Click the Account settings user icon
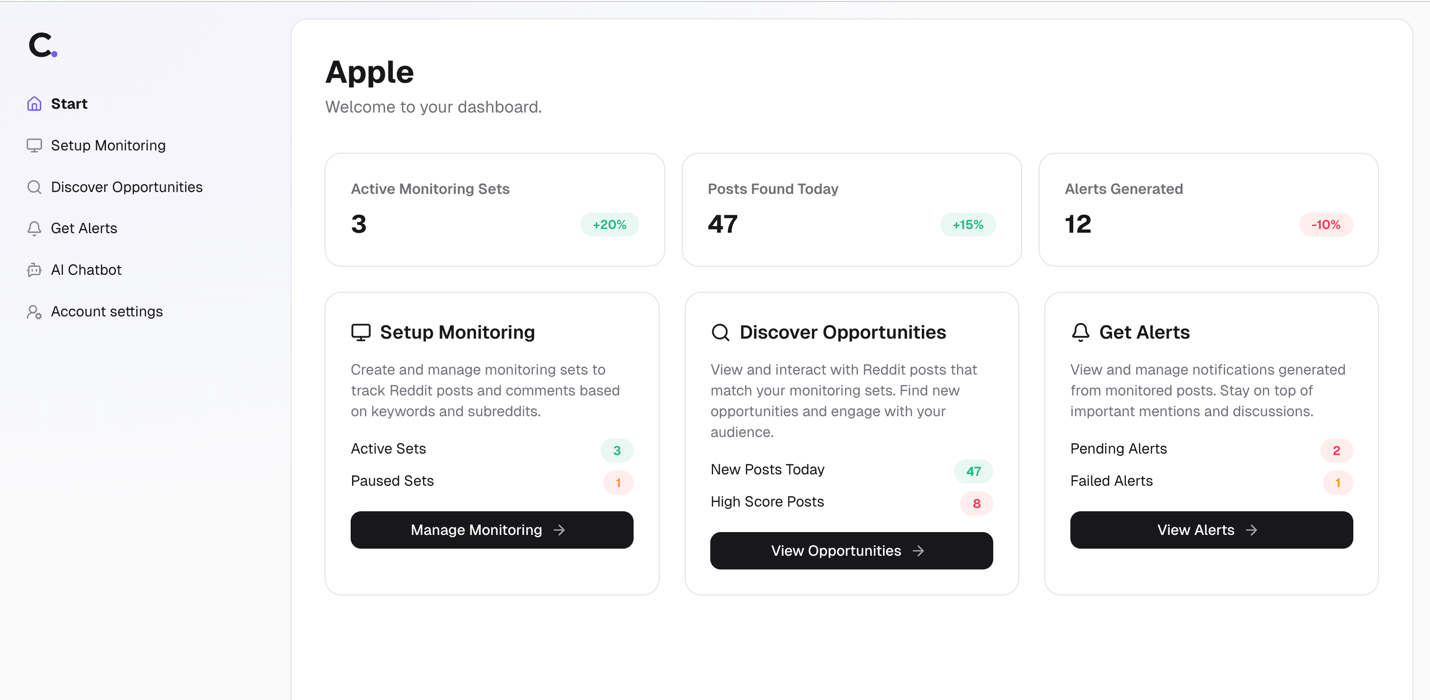 click(35, 312)
